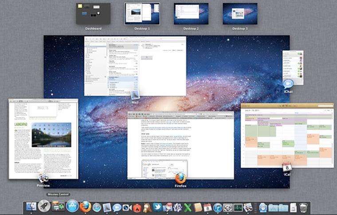Bring the Firefox browser window forward

tap(181, 146)
